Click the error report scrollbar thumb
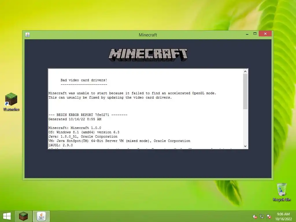Image resolution: width=296 pixels, height=222 pixels. click(245, 92)
